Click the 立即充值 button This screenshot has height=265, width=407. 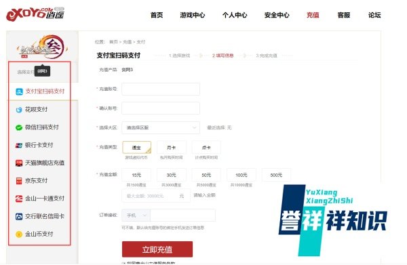point(157,249)
